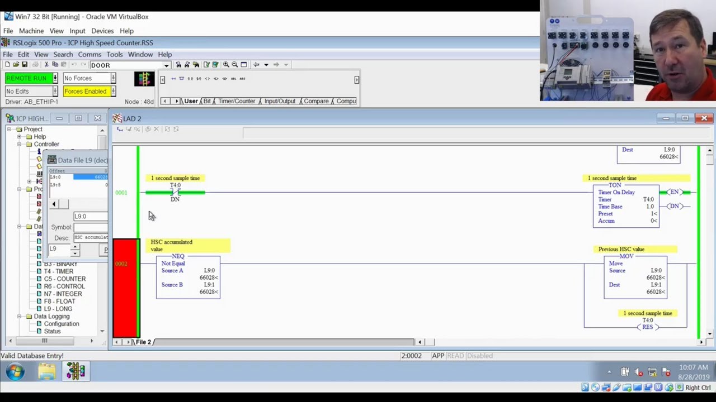Open Windows Explorer from the taskbar

click(47, 371)
